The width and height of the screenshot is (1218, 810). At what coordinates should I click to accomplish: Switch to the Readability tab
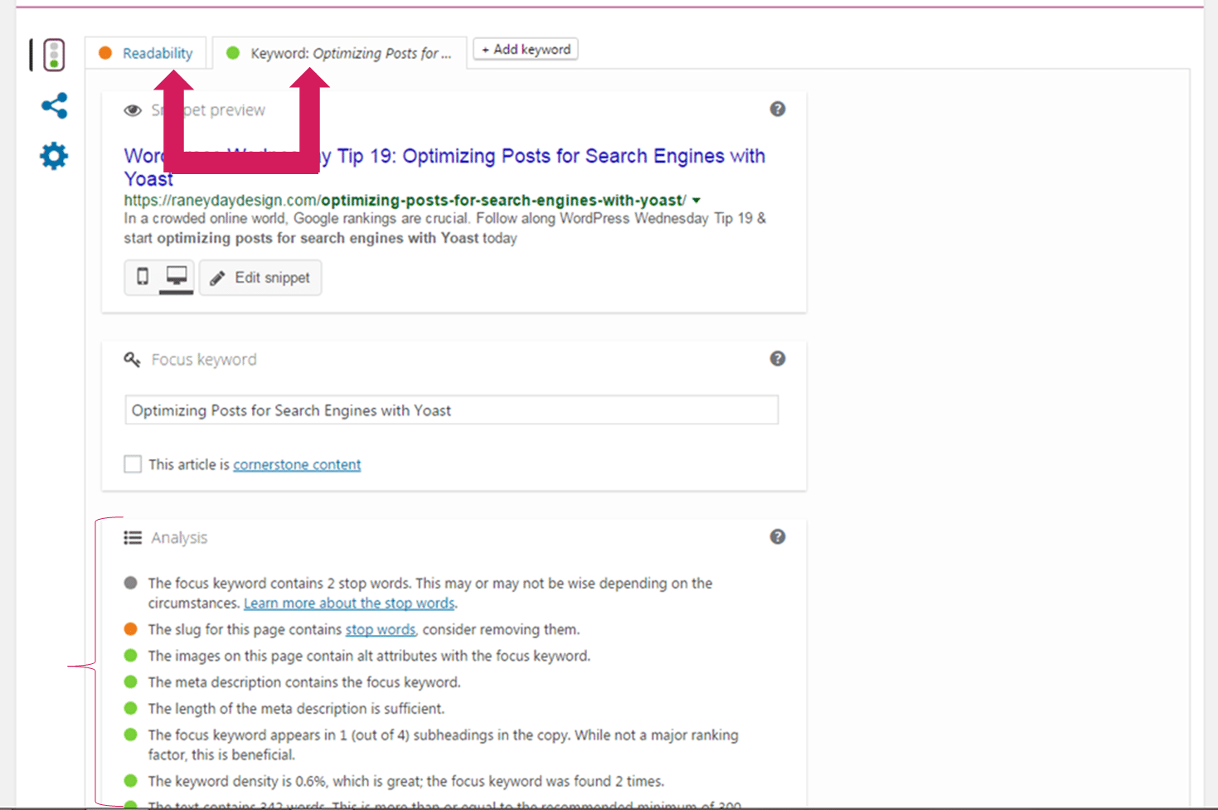pos(146,53)
